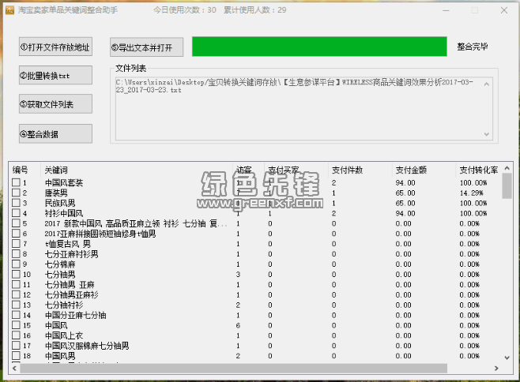
Task: Select keyword 唐装男
Action: (56, 193)
